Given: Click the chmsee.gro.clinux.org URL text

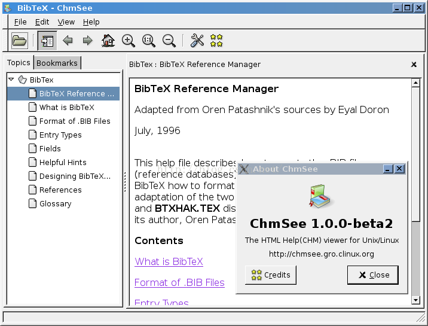Looking at the screenshot, I should 321,254.
